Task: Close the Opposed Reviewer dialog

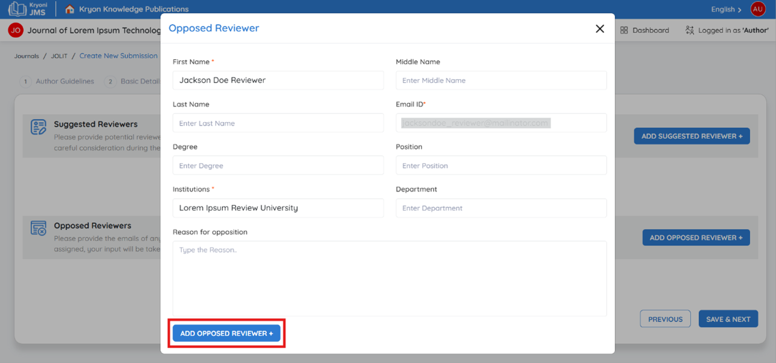Action: click(600, 28)
